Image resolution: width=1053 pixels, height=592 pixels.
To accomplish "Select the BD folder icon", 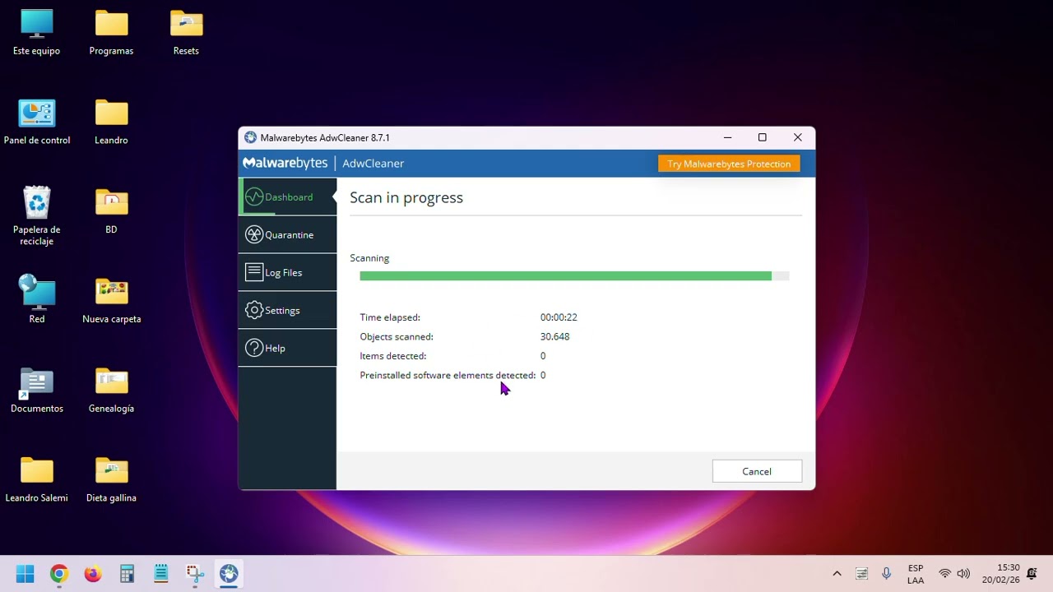I will [111, 212].
